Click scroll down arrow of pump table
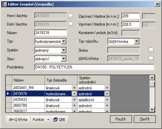The image size is (162, 129). coord(152,109)
